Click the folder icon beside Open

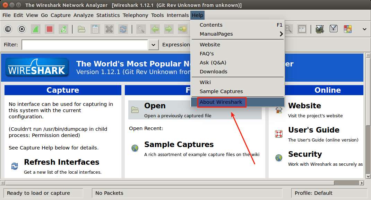[x=135, y=110]
